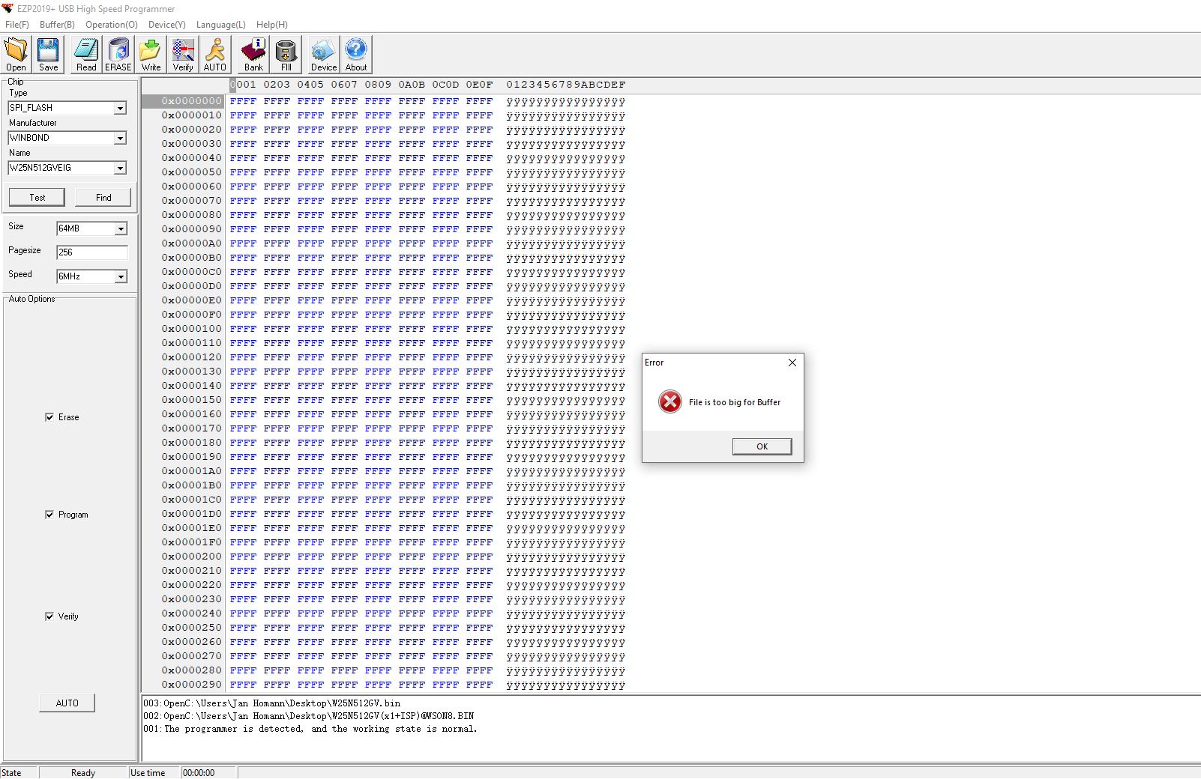Viewport: 1201px width, 779px height.
Task: Toggle the Program auto option checkbox
Action: click(49, 515)
